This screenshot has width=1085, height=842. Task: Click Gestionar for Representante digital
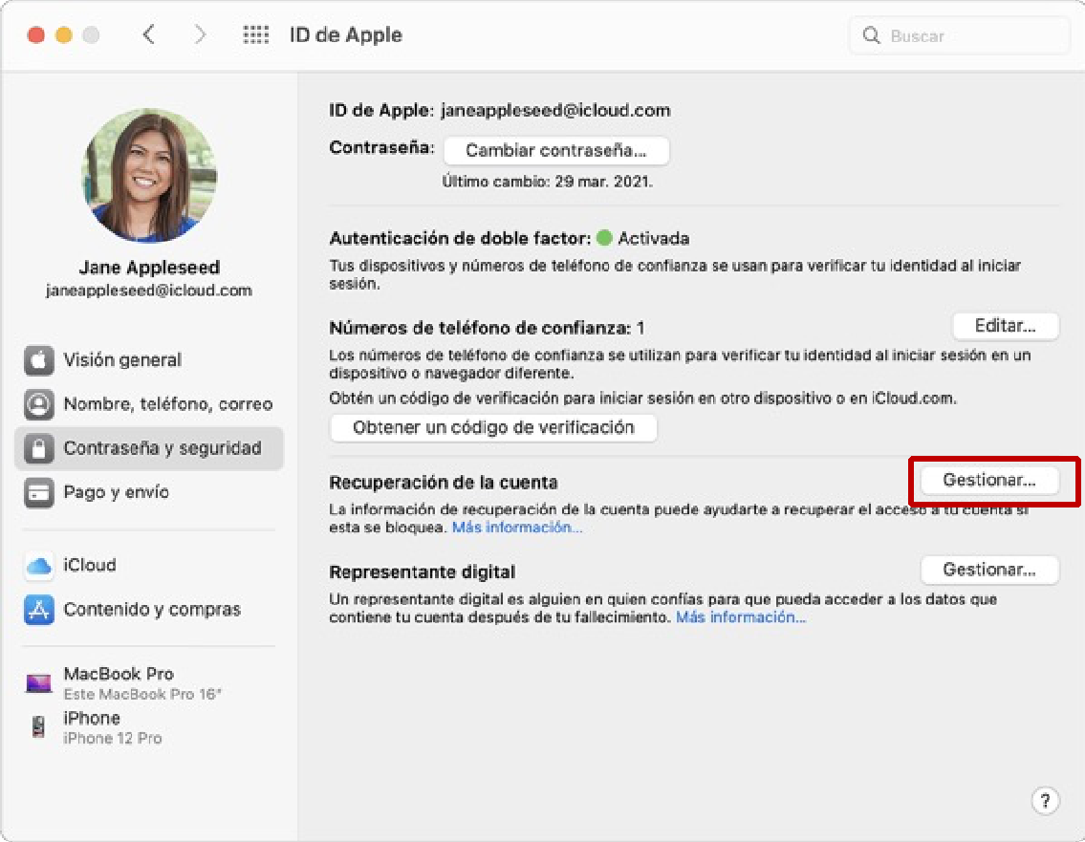[989, 571]
